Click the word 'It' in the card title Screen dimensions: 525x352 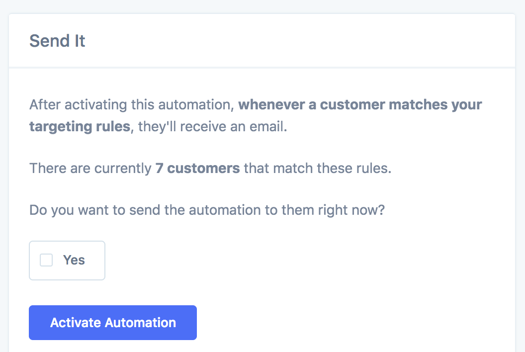coord(80,41)
